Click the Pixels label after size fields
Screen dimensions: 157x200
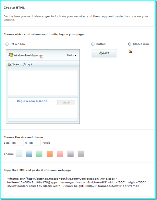46,143
